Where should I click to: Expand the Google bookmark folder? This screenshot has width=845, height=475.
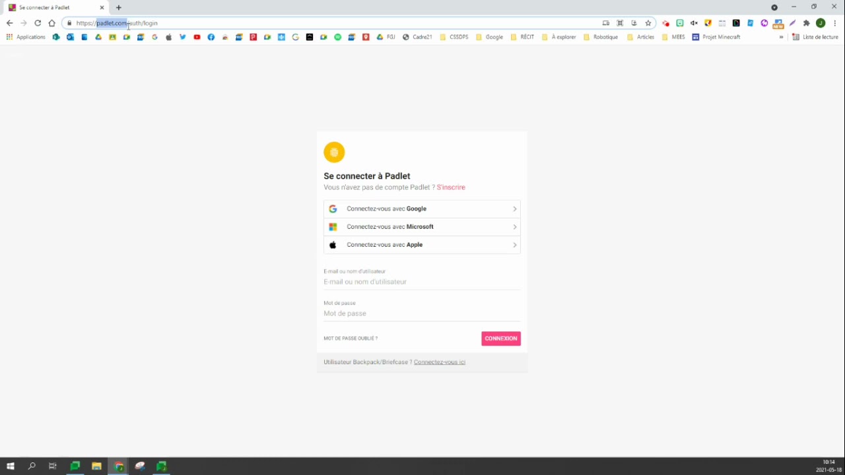pyautogui.click(x=489, y=37)
